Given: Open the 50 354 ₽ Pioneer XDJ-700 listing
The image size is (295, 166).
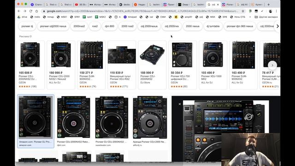Looking at the screenshot, I should tap(183, 65).
